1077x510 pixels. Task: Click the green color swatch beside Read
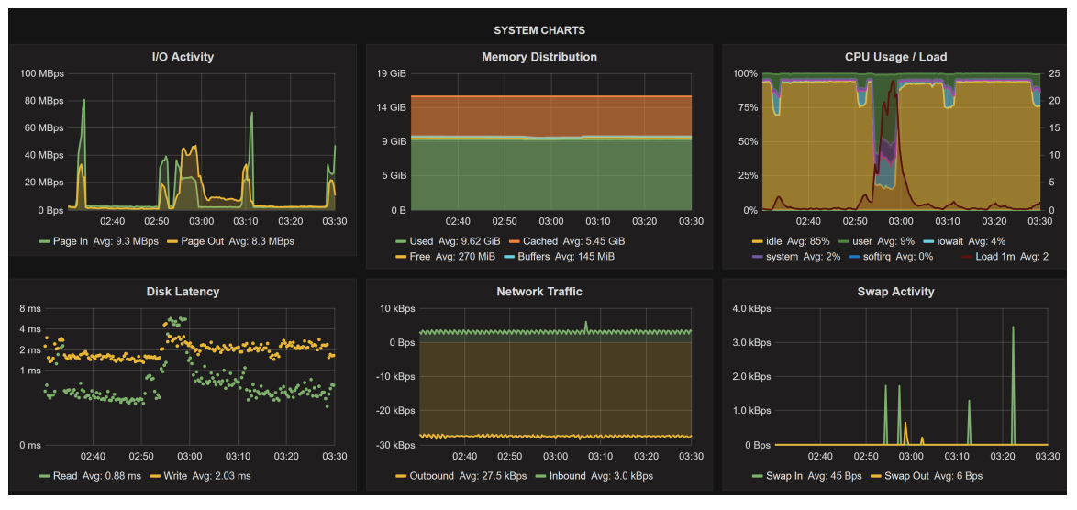44,476
